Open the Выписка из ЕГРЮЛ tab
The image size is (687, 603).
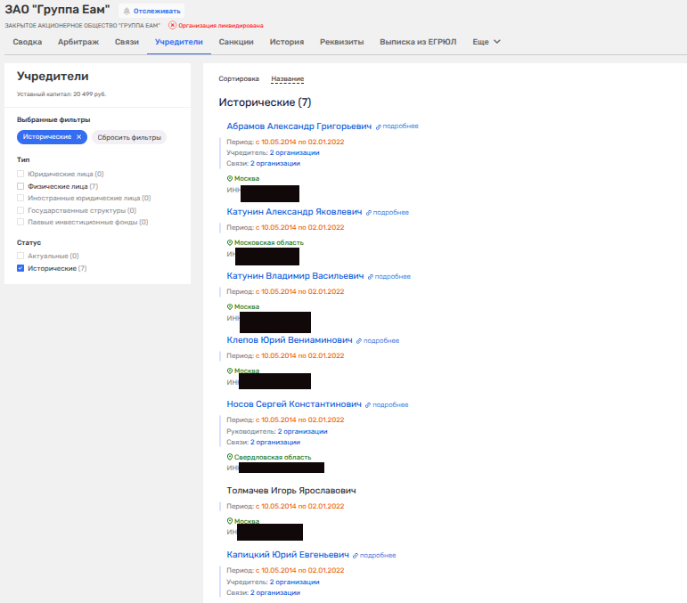pyautogui.click(x=418, y=42)
